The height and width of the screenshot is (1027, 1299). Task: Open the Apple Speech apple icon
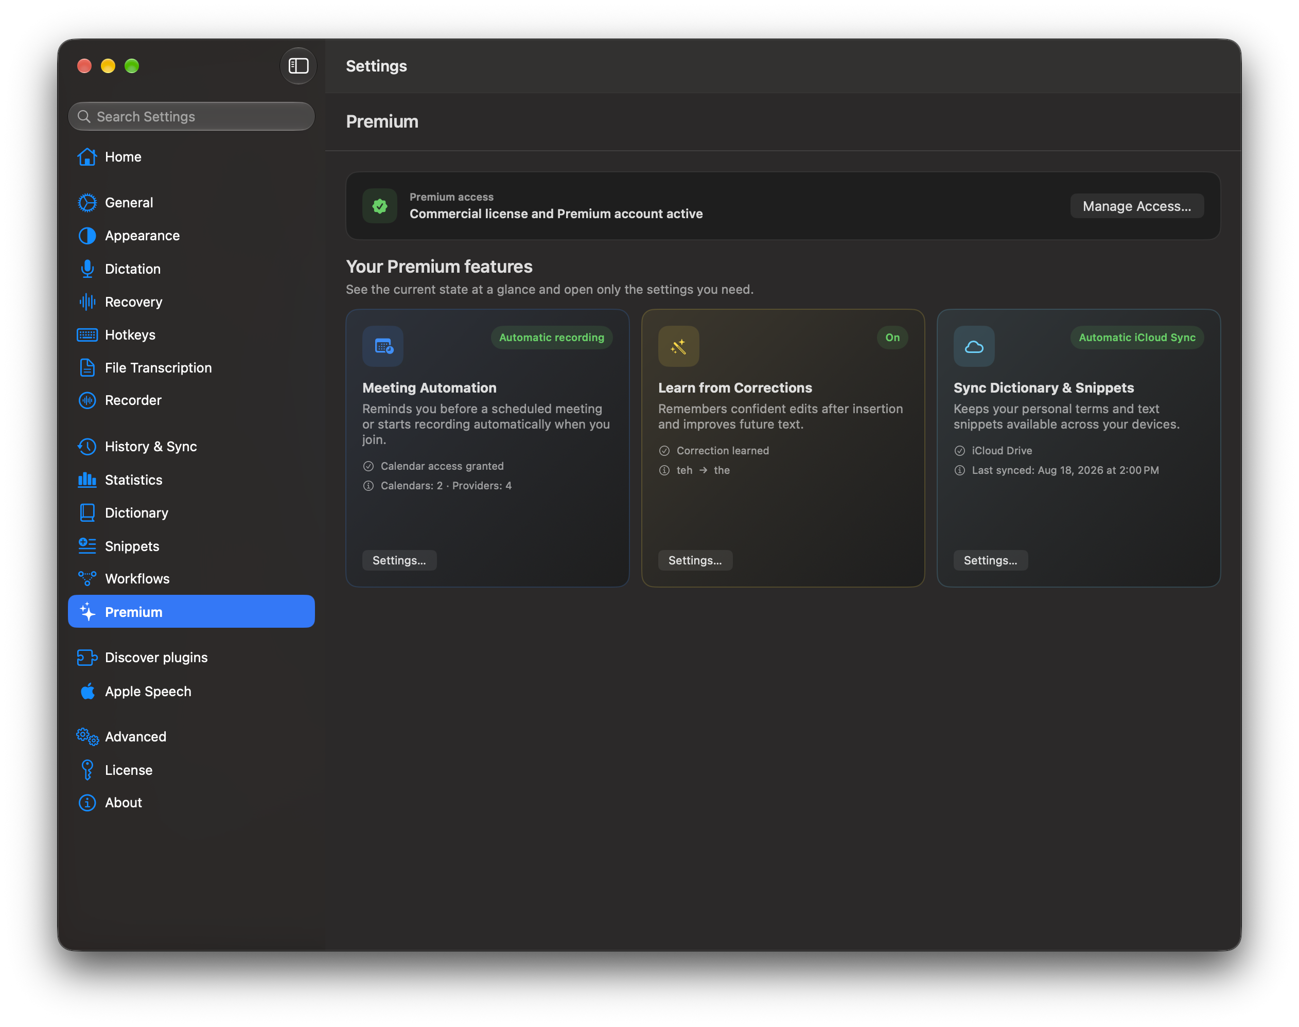tap(87, 692)
